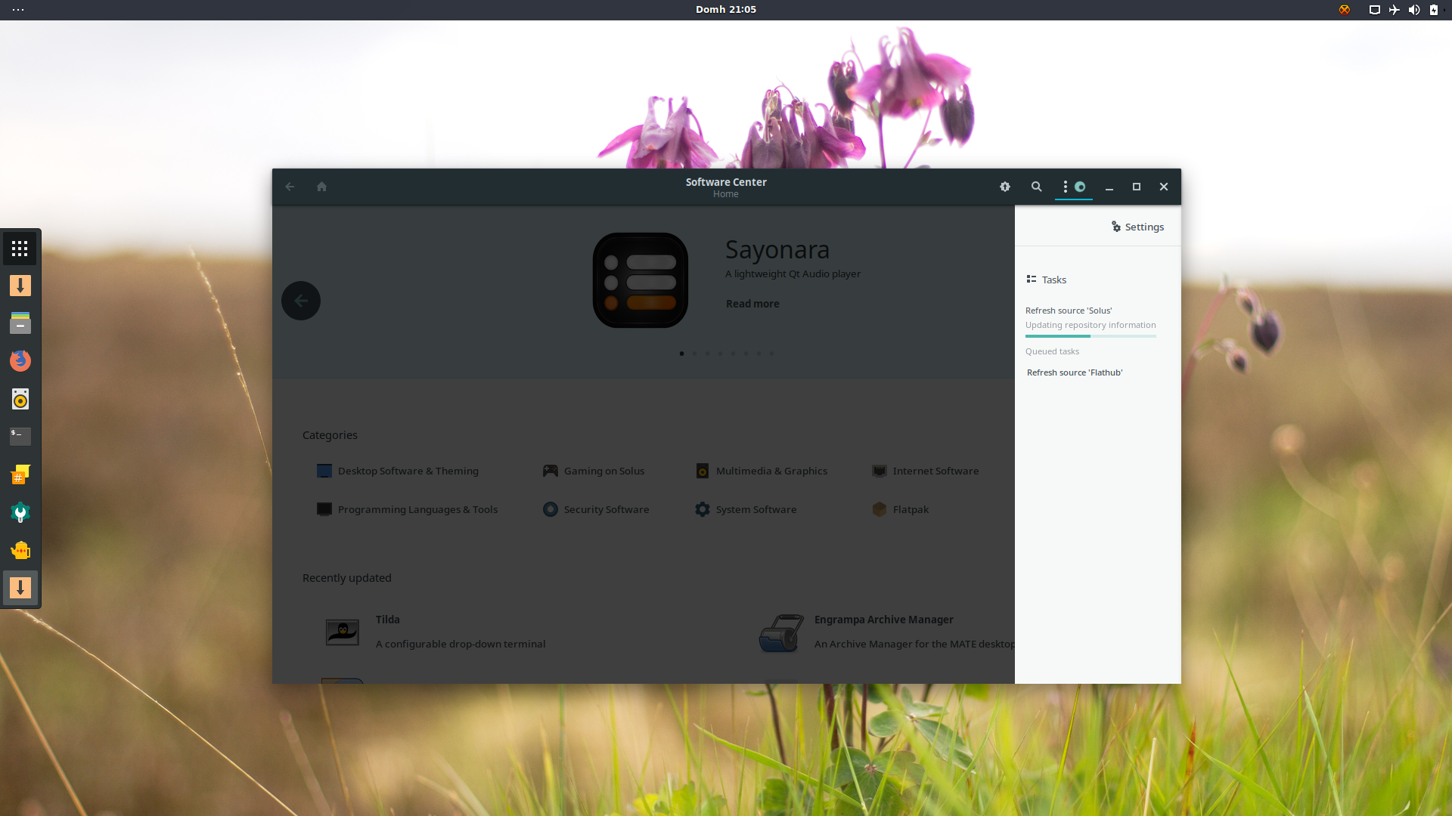Open Multimedia & Graphics category

point(762,471)
